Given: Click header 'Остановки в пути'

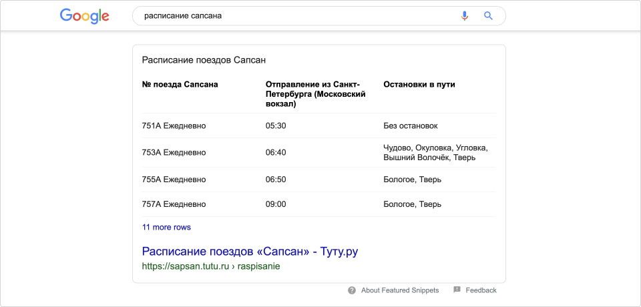Looking at the screenshot, I should [x=419, y=85].
